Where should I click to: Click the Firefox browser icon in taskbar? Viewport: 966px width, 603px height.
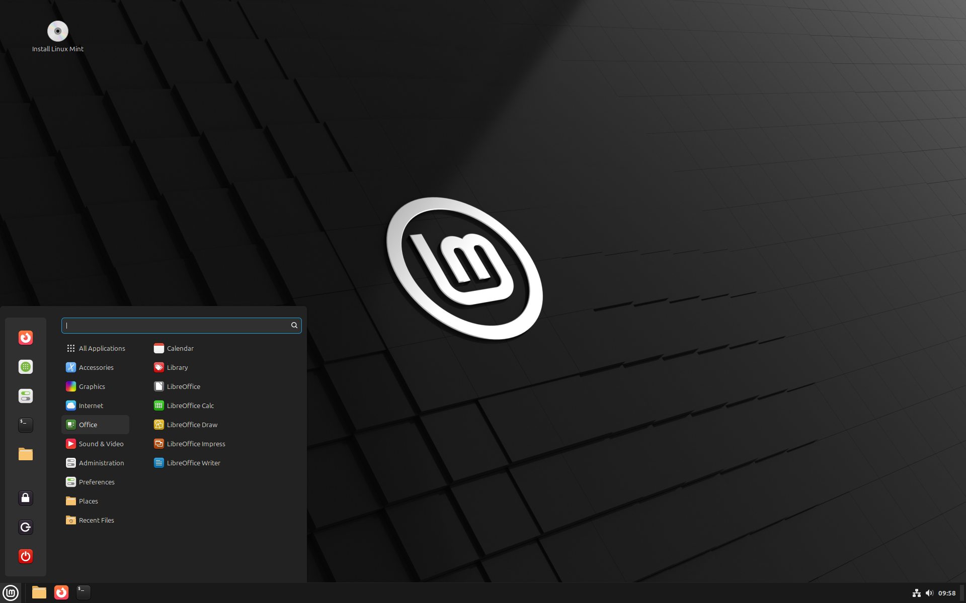61,592
